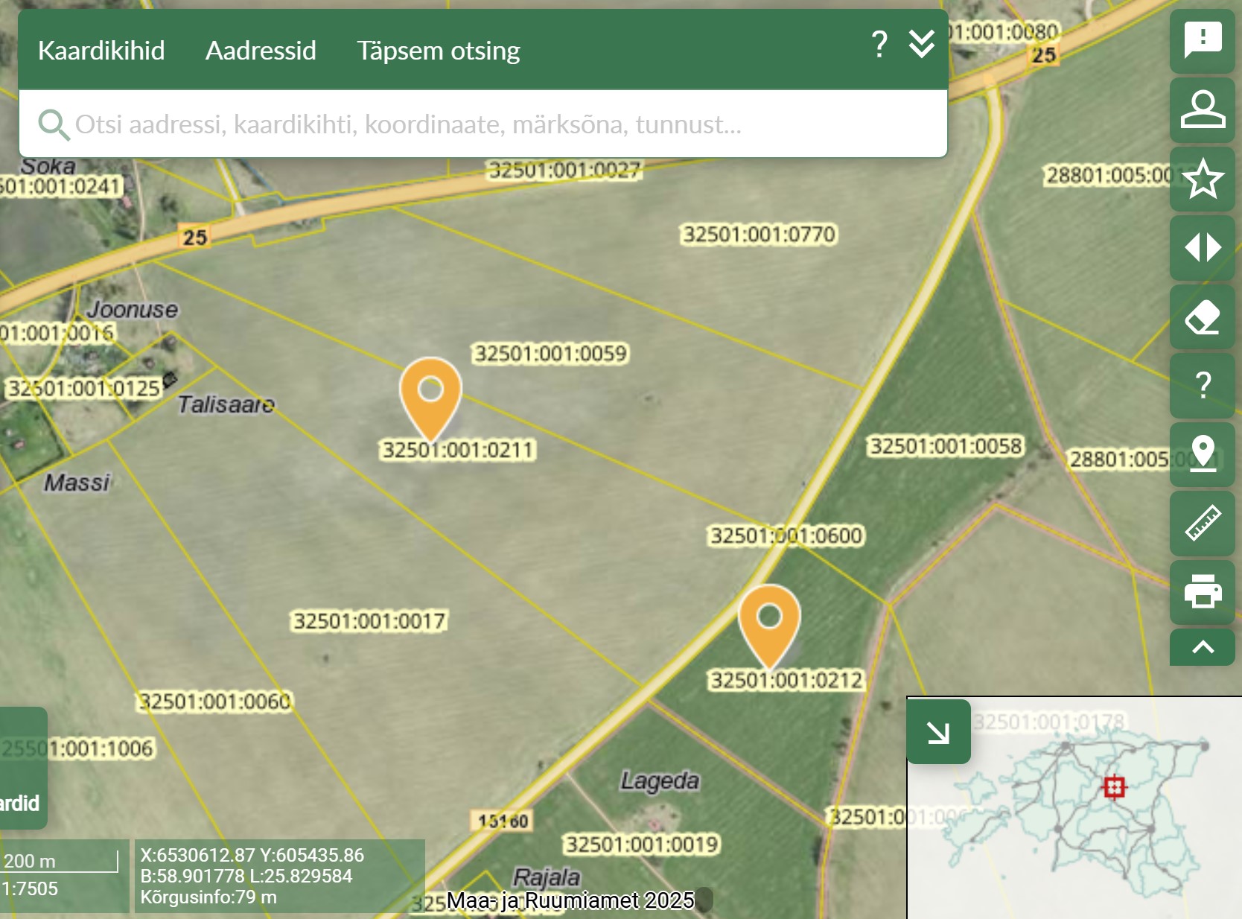The image size is (1242, 919).
Task: Collapse the overview minimap with arrow
Action: pyautogui.click(x=938, y=732)
